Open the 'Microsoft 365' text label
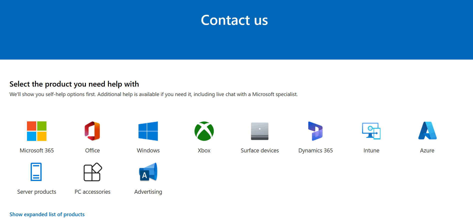 point(37,150)
